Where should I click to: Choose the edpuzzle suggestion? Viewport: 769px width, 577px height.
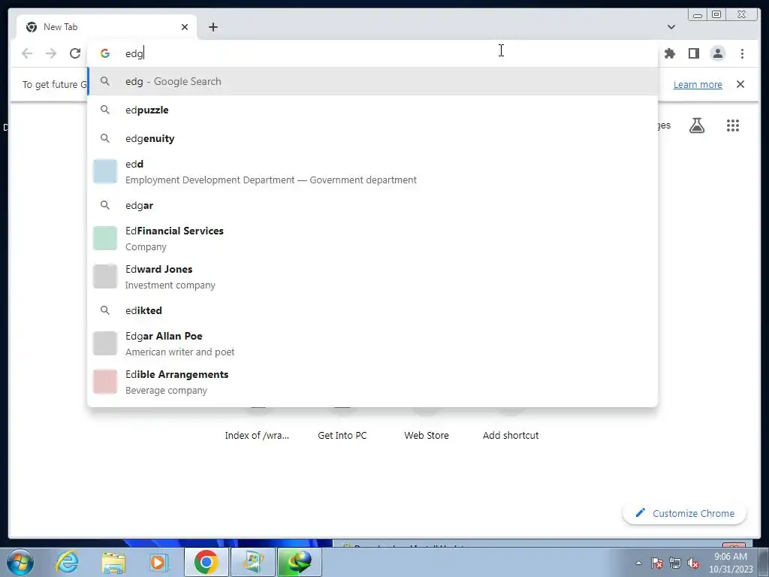coord(372,110)
